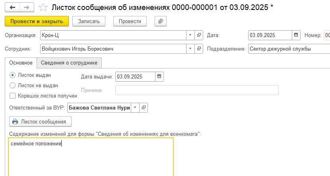Go back with the left arrow button

[12, 8]
